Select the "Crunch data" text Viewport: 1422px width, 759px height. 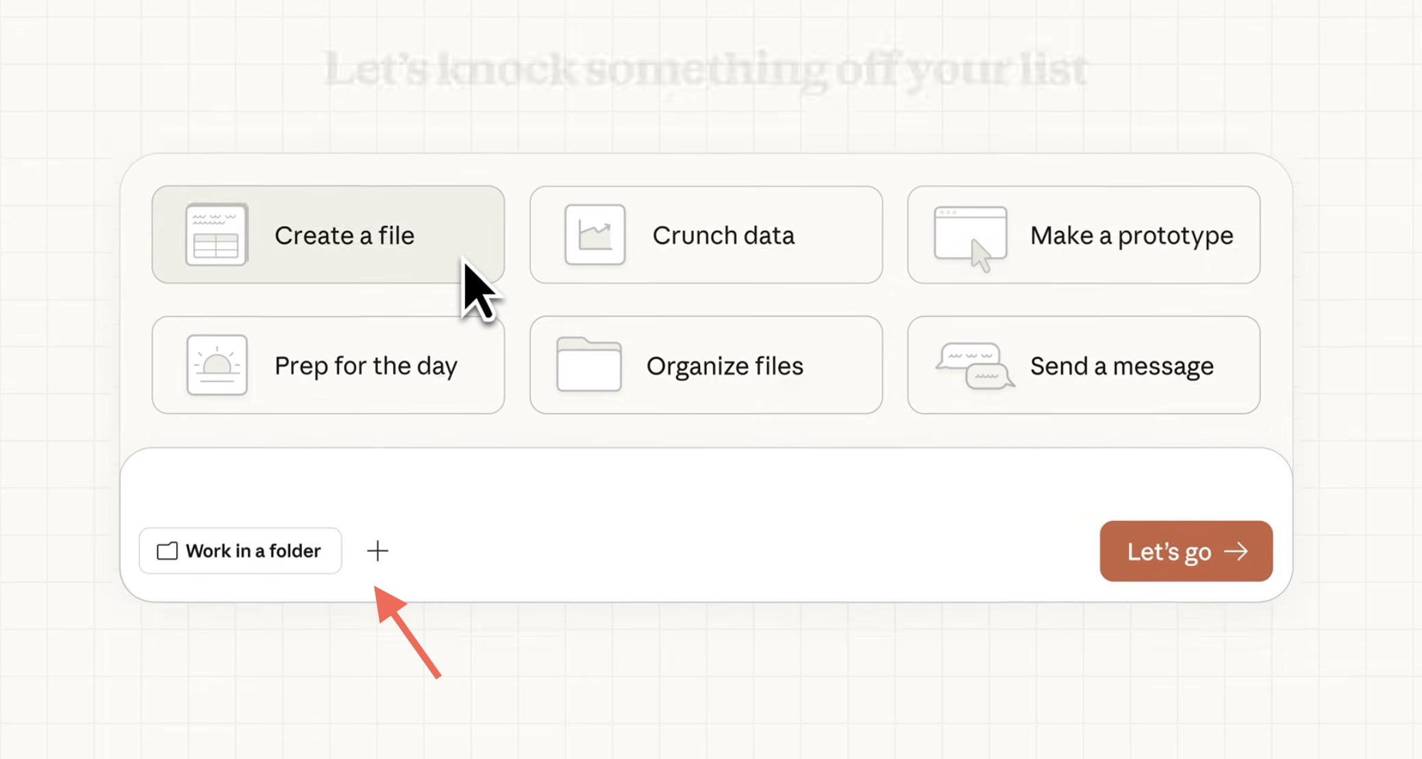tap(723, 236)
